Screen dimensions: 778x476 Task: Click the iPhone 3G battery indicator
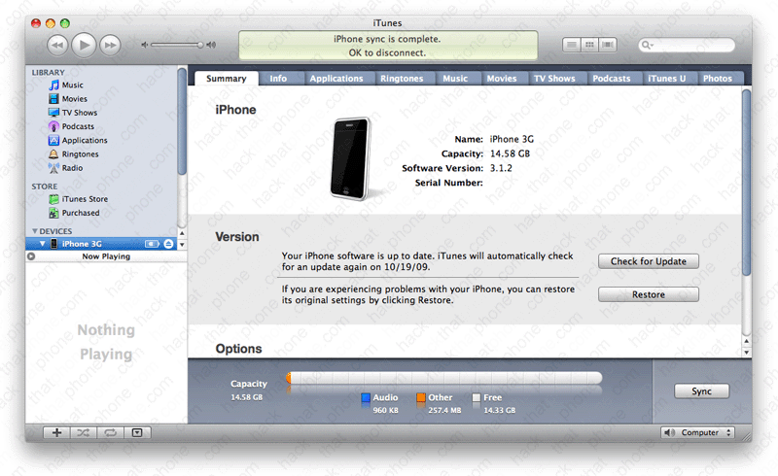click(152, 244)
